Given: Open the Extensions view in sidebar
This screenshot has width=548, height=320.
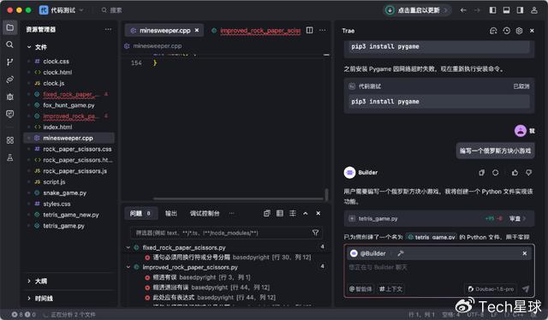Looking at the screenshot, I should tap(9, 140).
